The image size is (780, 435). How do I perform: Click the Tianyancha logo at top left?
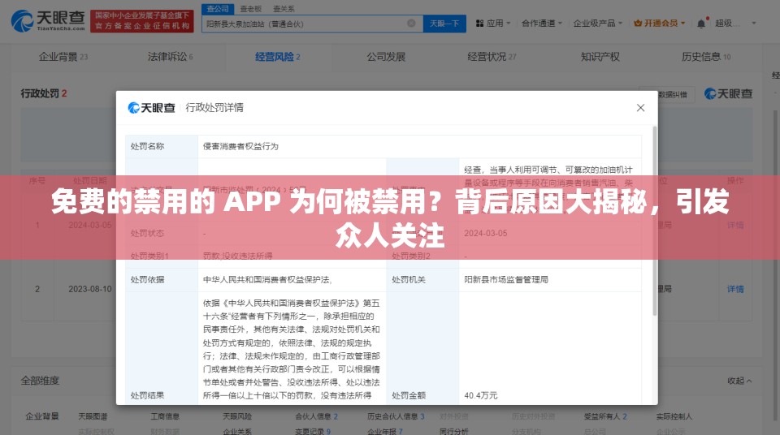point(48,20)
